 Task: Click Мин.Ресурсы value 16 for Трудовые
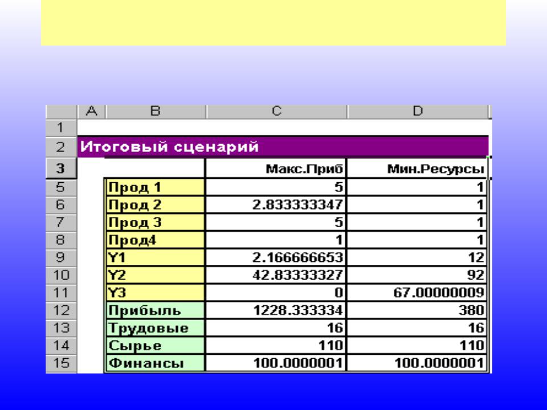pos(417,328)
